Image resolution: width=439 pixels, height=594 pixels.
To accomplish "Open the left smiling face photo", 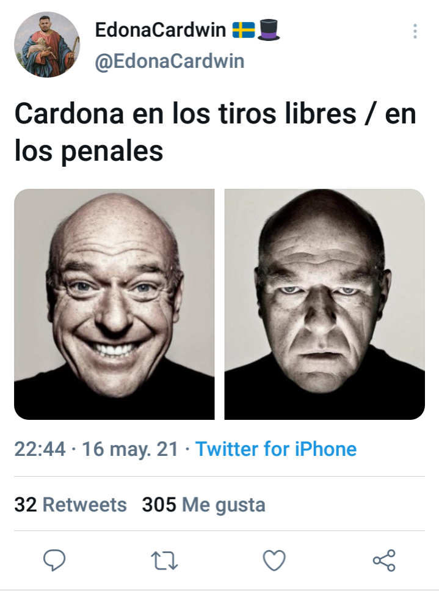I will tap(114, 304).
